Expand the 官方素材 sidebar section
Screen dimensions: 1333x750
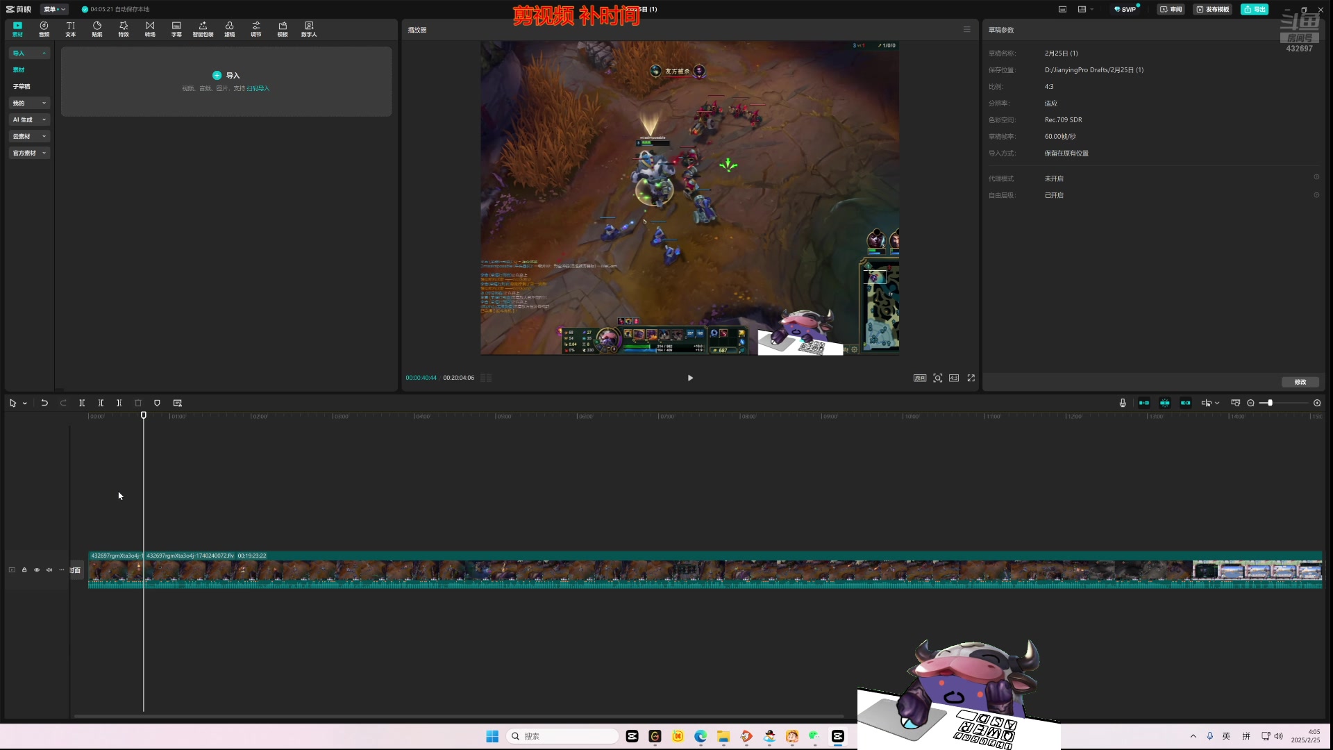click(29, 153)
